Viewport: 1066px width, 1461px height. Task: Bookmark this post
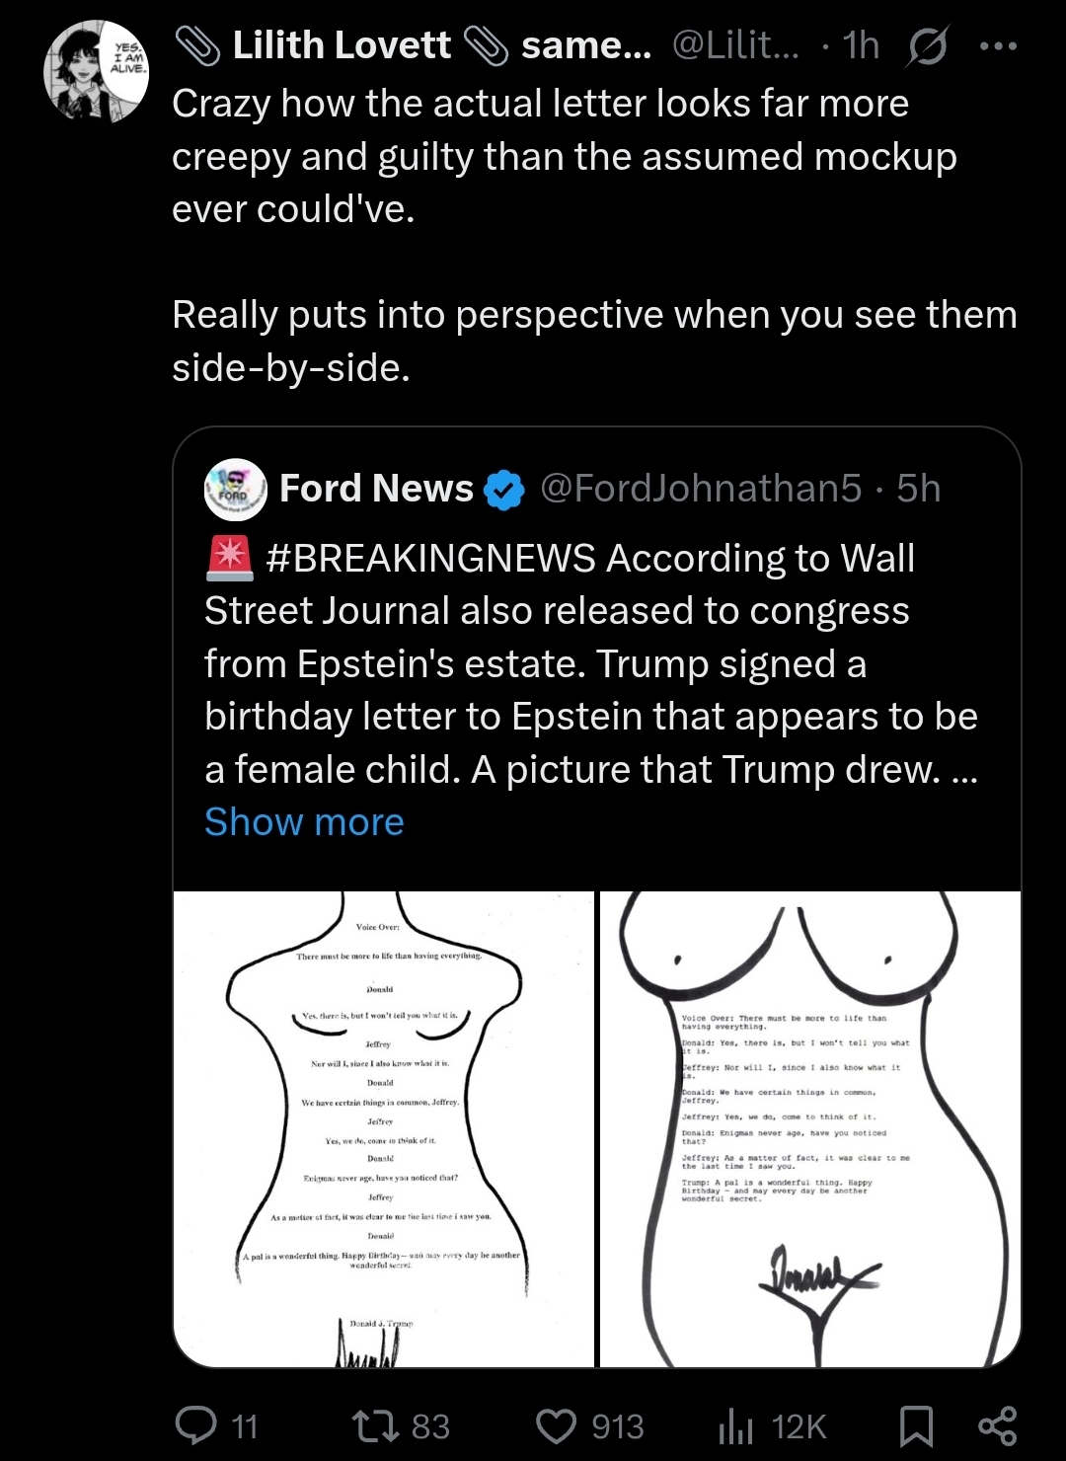[x=916, y=1425]
